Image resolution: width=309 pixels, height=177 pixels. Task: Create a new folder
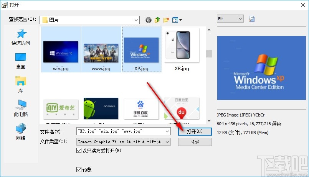coord(166,20)
